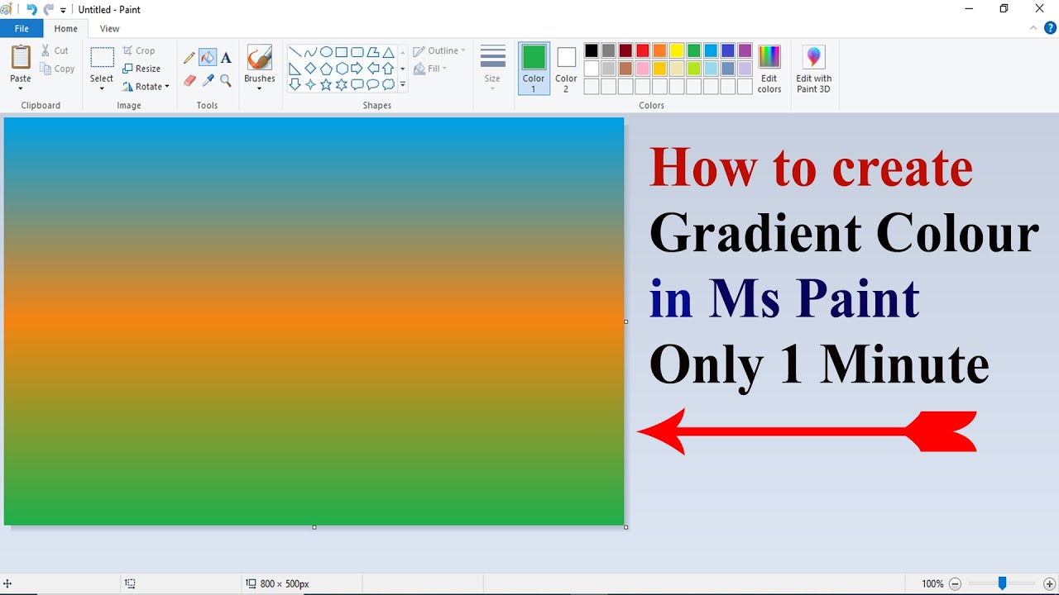The height and width of the screenshot is (595, 1059).
Task: Choose the Cloud callout shape
Action: 388,84
